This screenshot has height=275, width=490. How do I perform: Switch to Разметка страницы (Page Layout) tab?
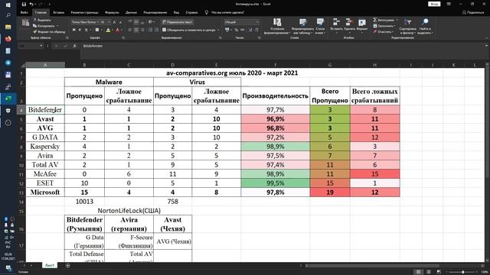[x=84, y=12]
